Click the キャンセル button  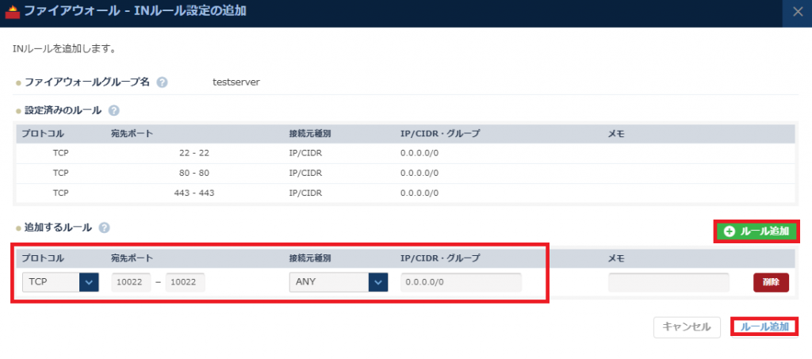click(687, 327)
